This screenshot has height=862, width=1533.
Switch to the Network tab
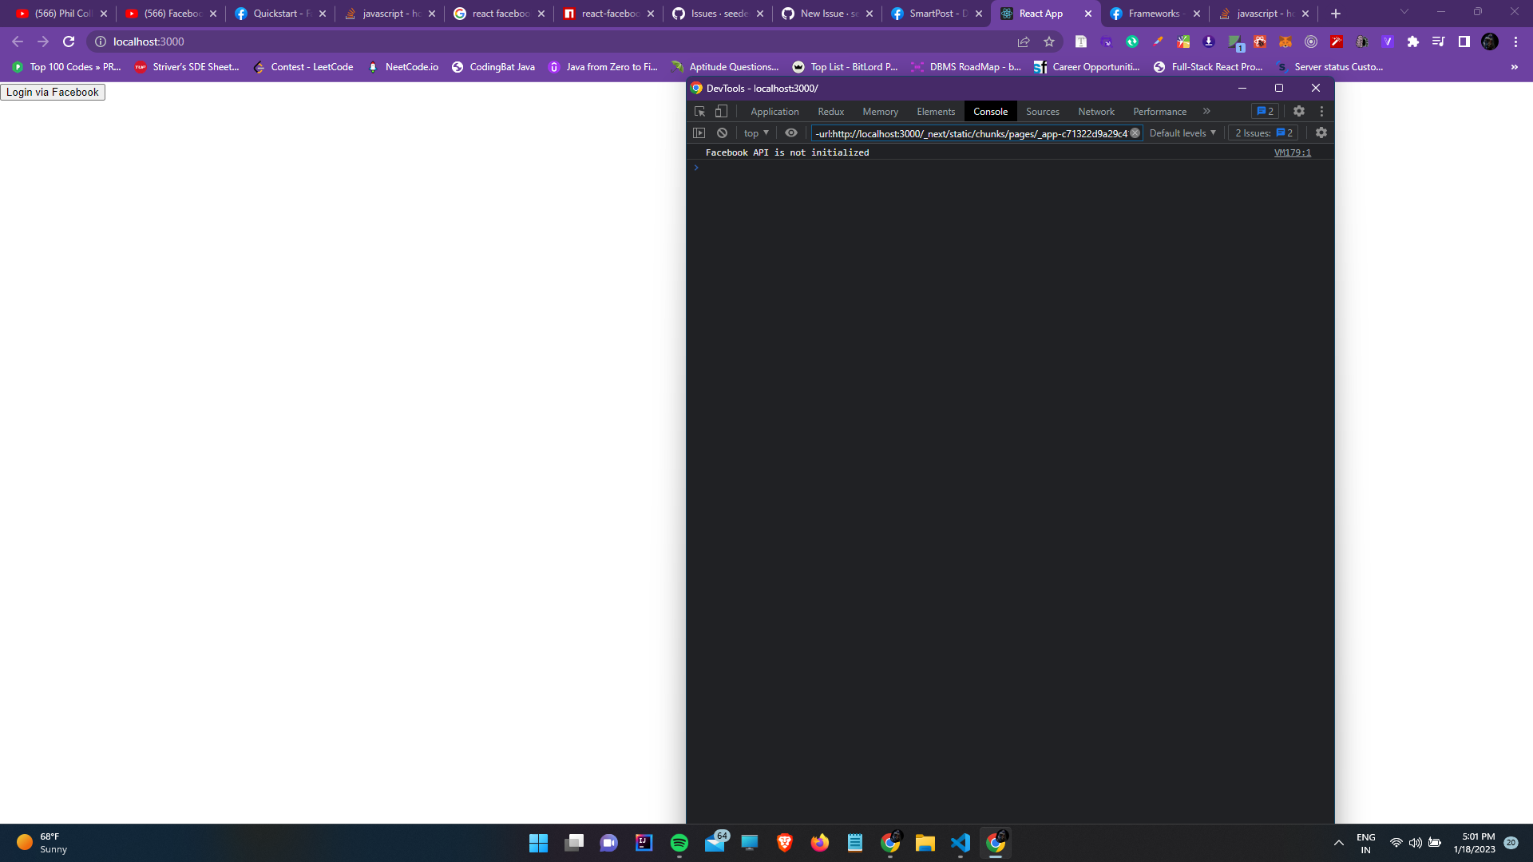(x=1095, y=111)
